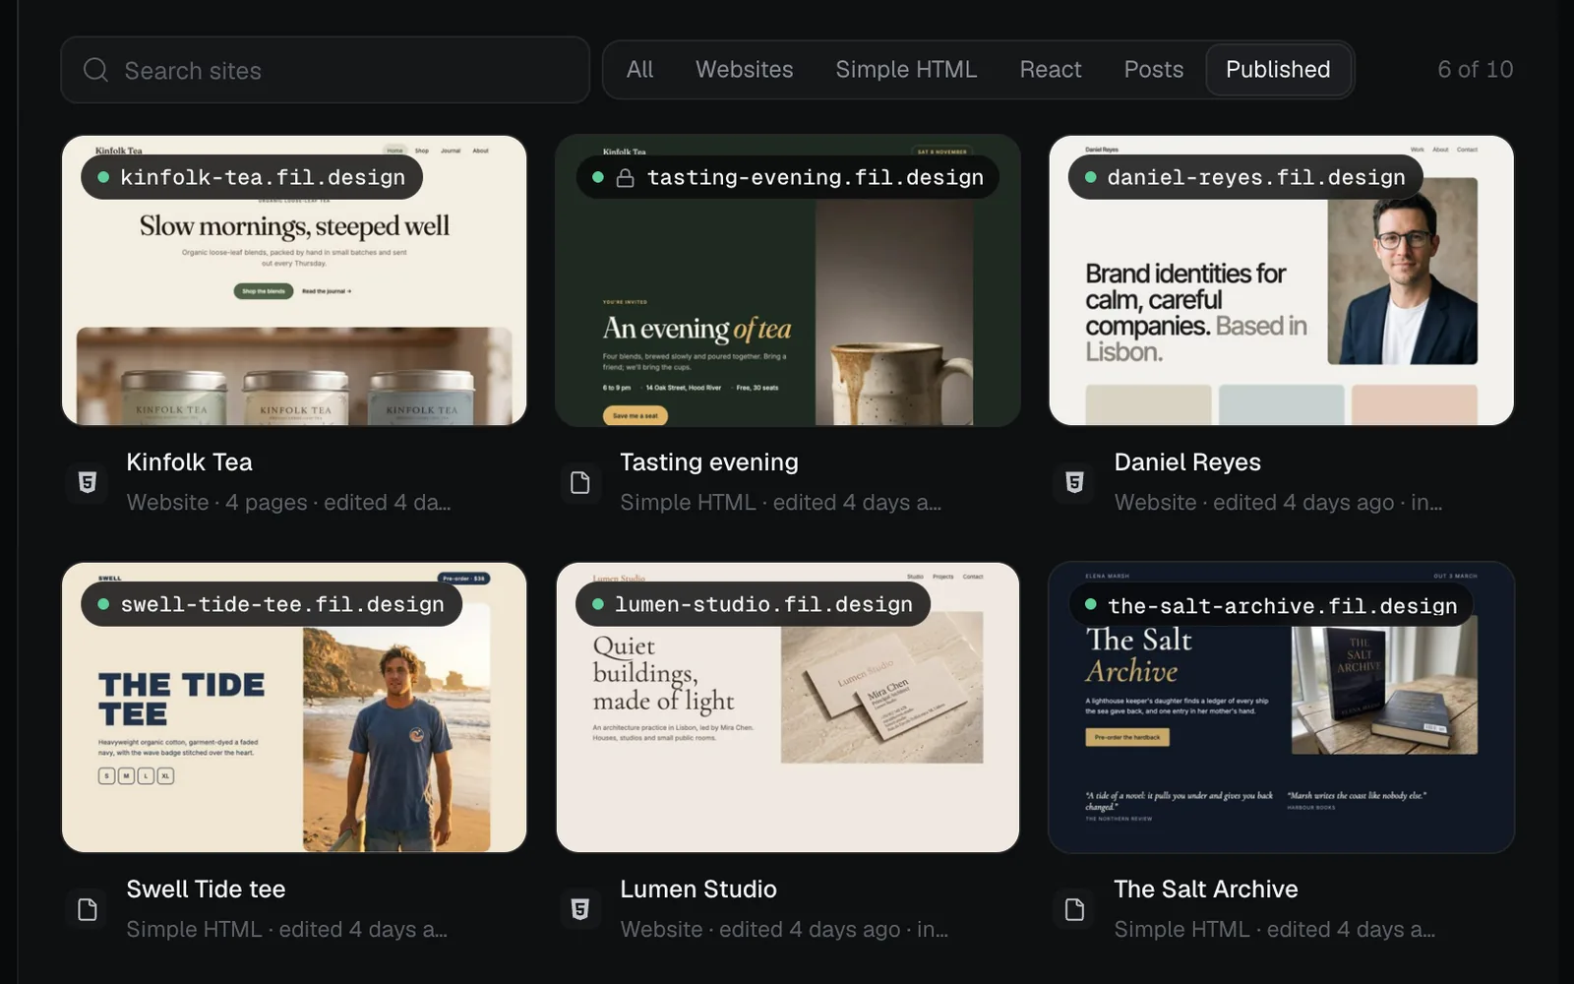Click the Daniel Reyes title
The image size is (1574, 984).
(1187, 461)
